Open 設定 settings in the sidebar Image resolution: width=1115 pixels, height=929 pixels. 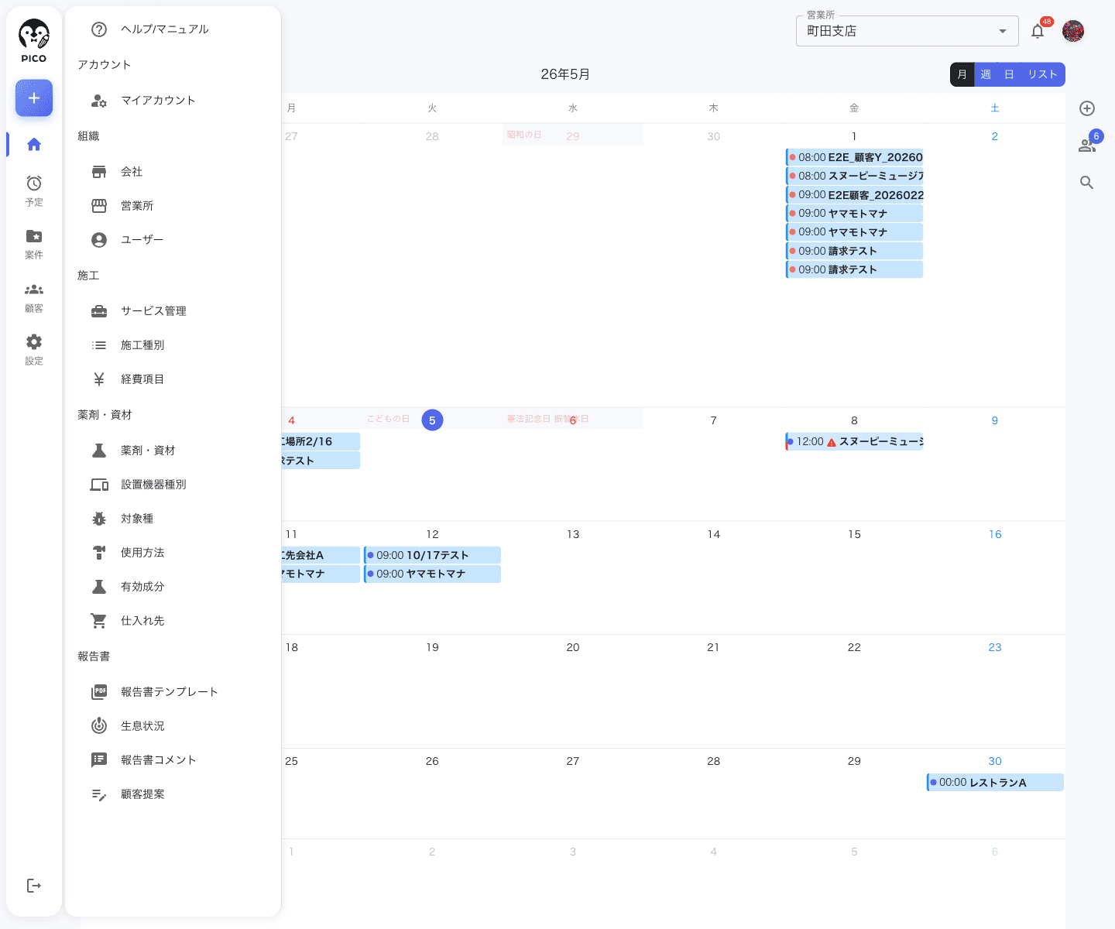34,350
